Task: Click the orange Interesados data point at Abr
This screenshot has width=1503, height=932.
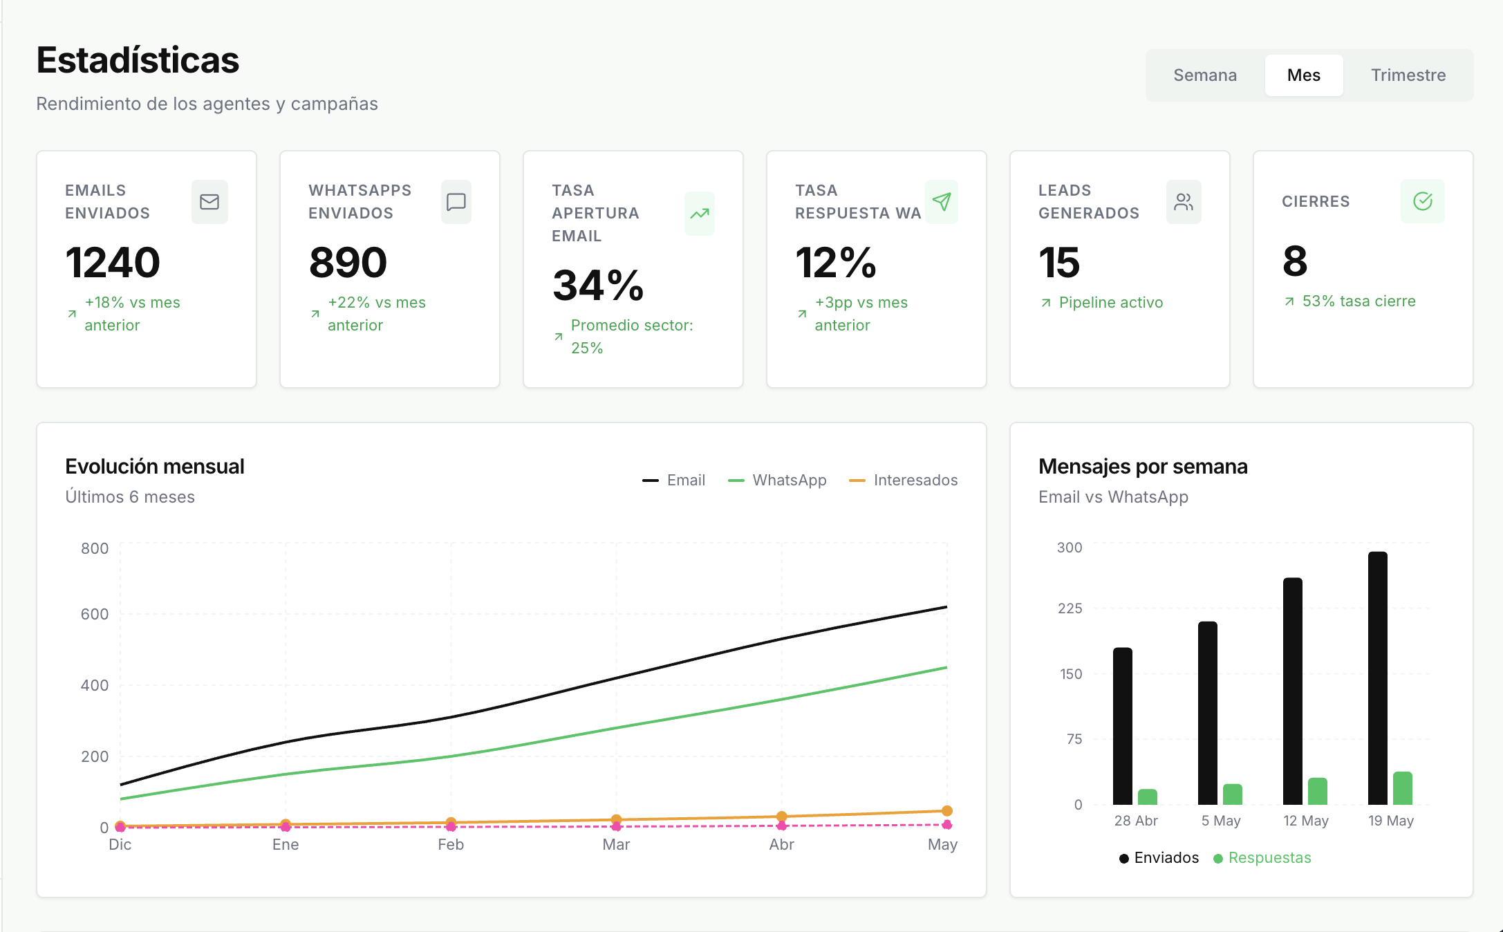Action: pos(781,817)
